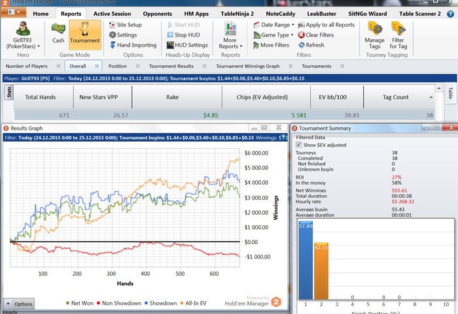Clear all filters
This screenshot has width=458, height=314.
pos(316,35)
